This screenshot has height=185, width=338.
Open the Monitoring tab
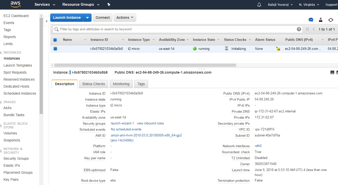(121, 84)
